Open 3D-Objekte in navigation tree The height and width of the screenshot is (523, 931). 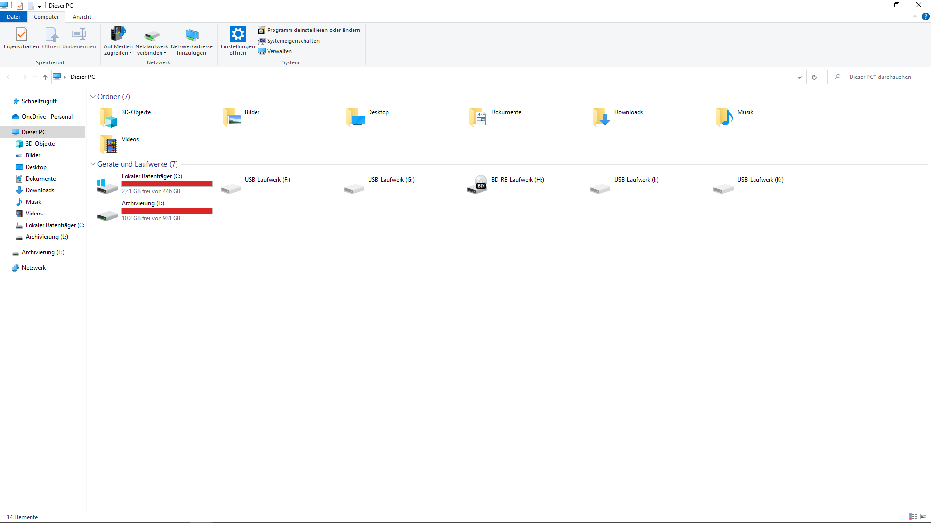tap(40, 144)
